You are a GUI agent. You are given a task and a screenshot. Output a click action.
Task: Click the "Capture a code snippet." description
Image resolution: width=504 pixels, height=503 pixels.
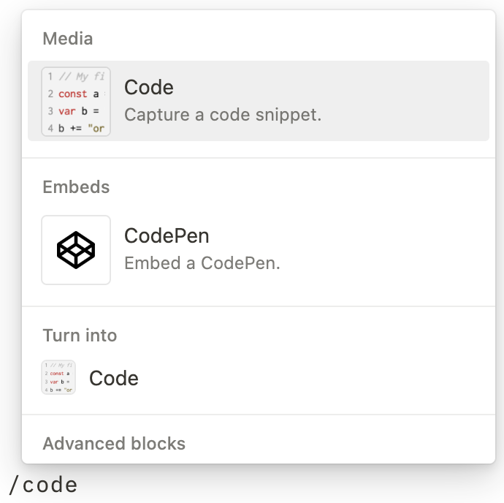(x=223, y=115)
